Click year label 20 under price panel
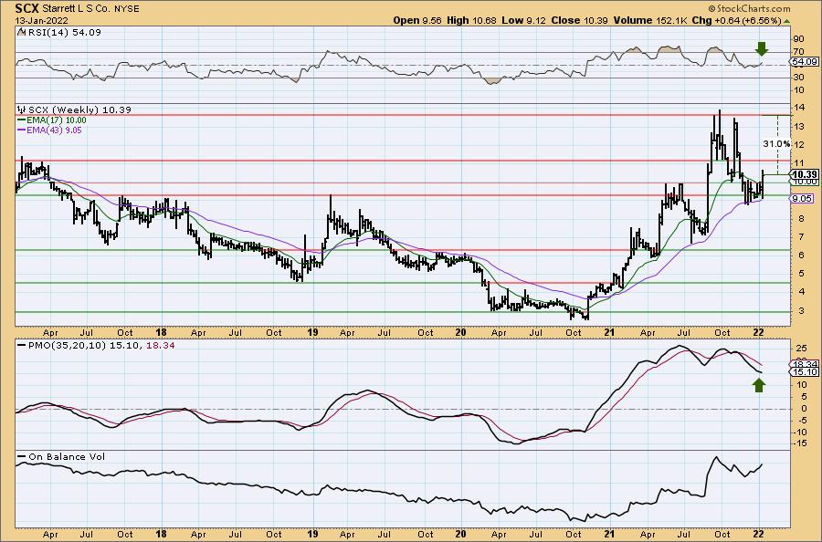This screenshot has height=542, width=822. click(461, 332)
